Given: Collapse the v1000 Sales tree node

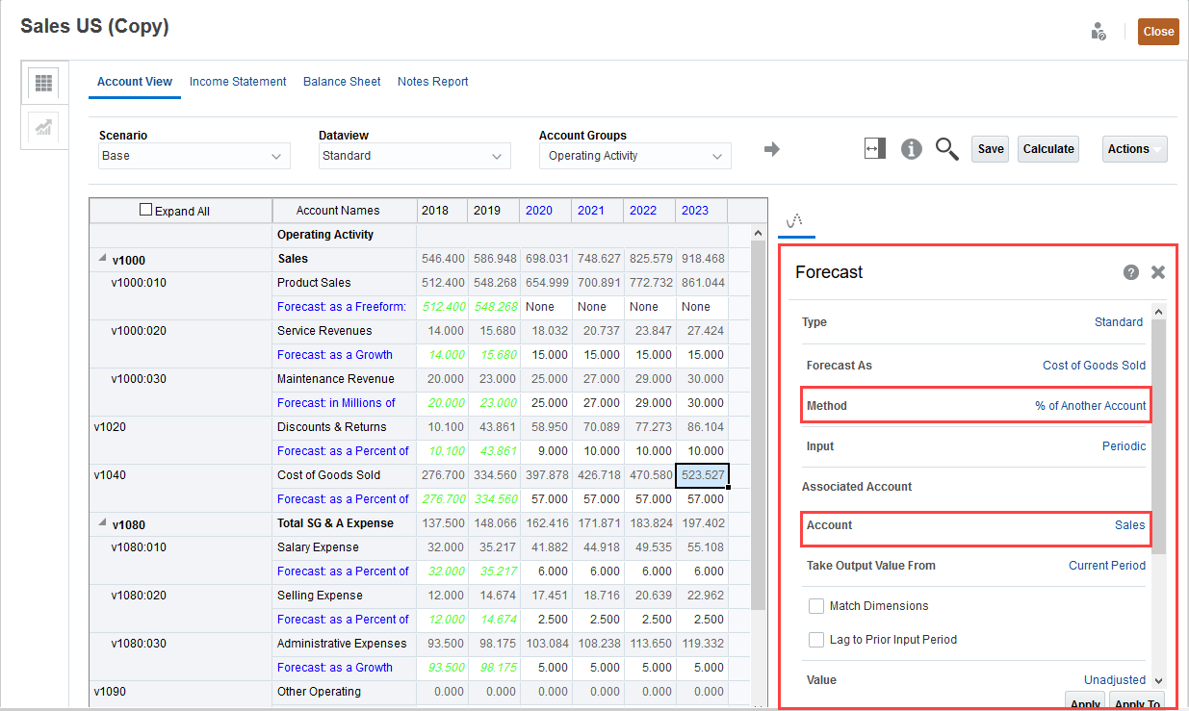Looking at the screenshot, I should click(102, 259).
